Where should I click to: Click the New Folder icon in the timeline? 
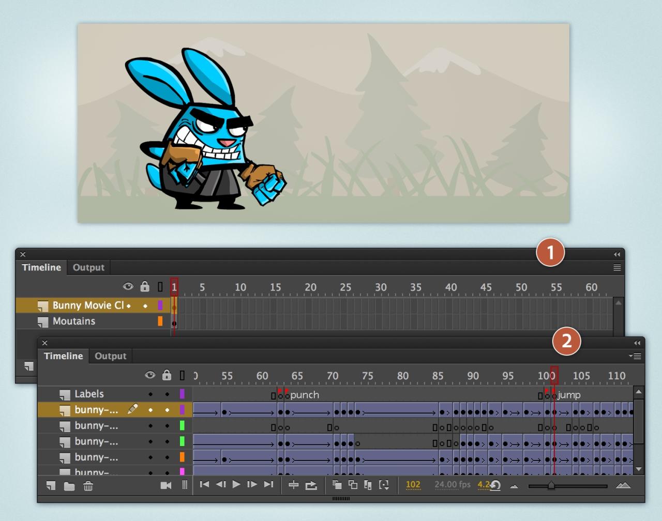click(69, 486)
